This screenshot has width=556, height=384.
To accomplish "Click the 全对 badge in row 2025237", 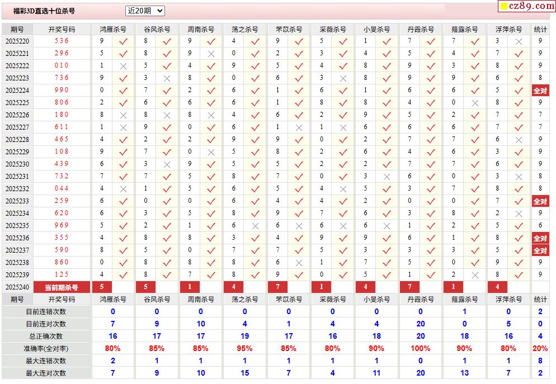I will point(540,251).
